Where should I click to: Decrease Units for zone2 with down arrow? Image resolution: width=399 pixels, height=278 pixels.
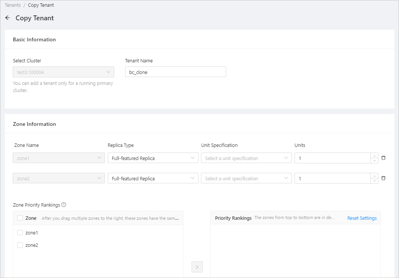pyautogui.click(x=374, y=181)
